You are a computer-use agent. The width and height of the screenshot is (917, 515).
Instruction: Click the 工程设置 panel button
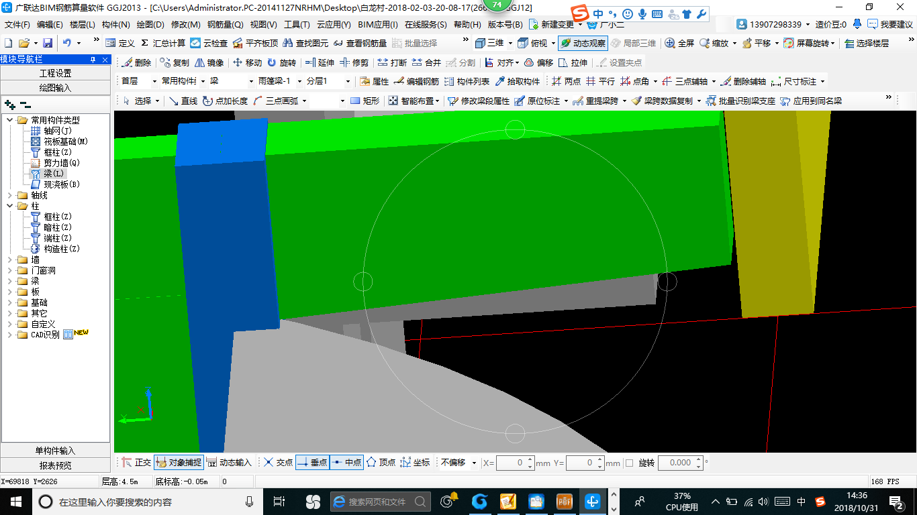55,73
